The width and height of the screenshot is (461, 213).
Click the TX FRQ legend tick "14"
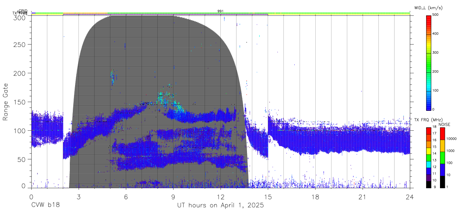pyautogui.click(x=434, y=153)
